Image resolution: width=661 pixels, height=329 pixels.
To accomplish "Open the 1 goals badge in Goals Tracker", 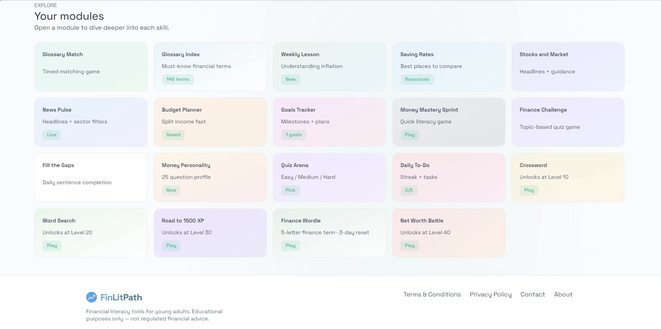I will 294,135.
